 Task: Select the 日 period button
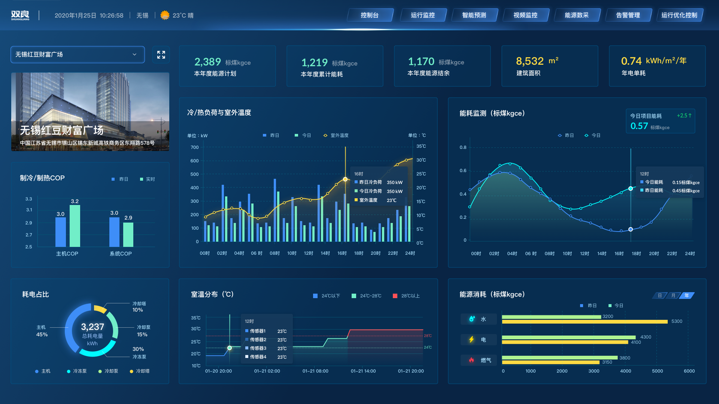[x=659, y=296]
